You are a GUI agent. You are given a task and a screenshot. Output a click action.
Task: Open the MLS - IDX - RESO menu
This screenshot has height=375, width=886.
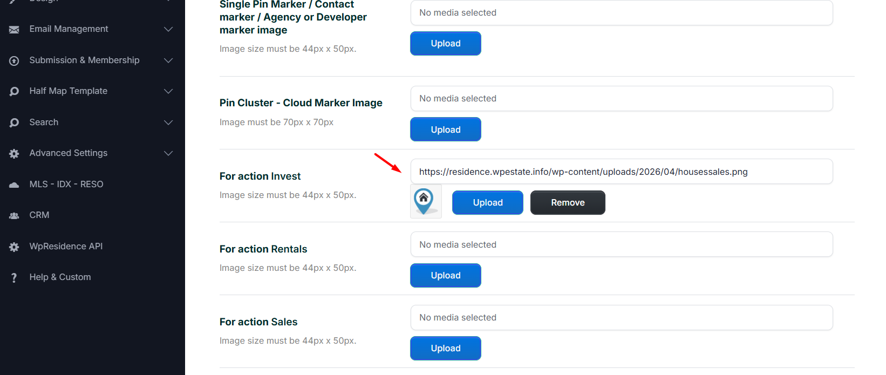click(66, 185)
